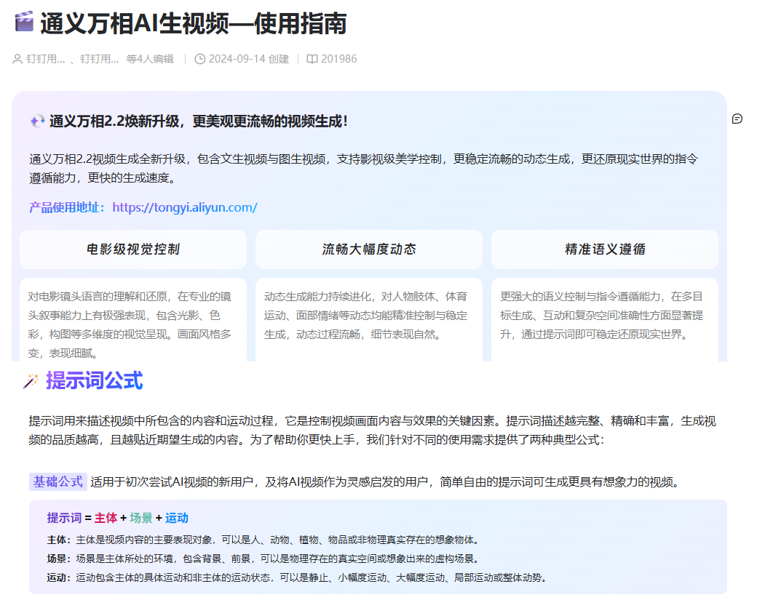Click the clapperboard icon in the document title
The width and height of the screenshot is (781, 600).
[x=23, y=23]
